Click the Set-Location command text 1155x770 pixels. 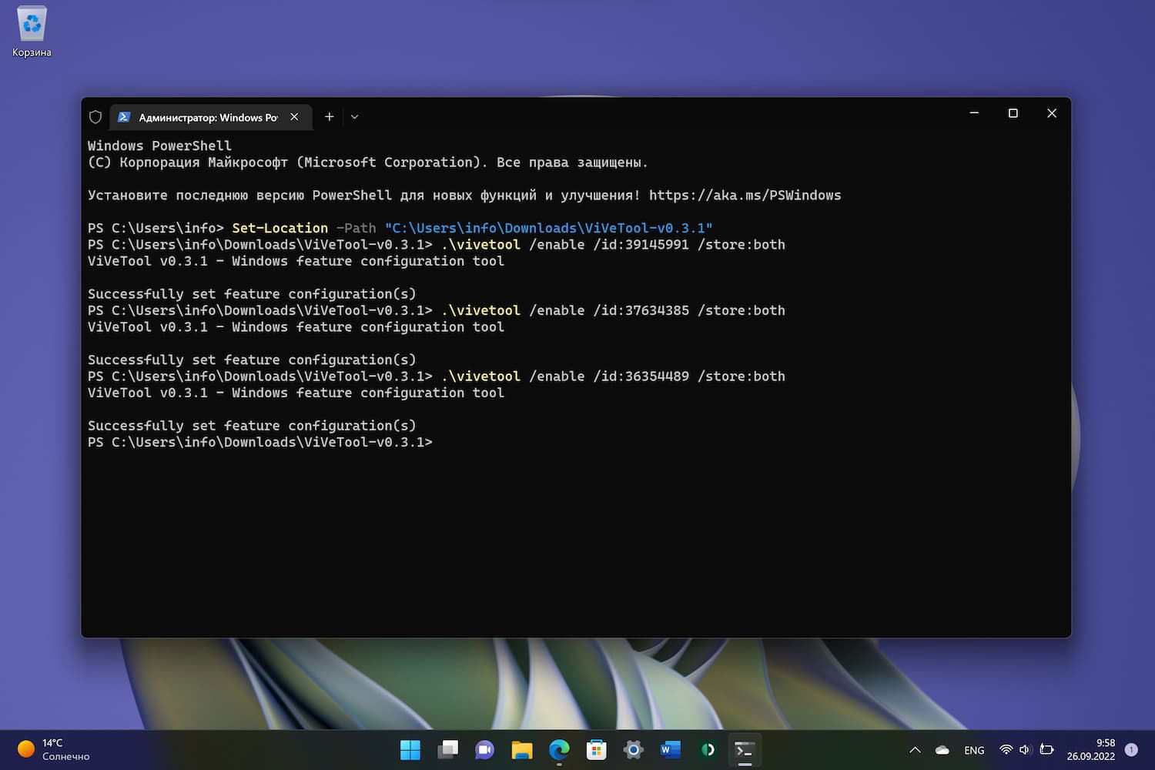tap(280, 228)
